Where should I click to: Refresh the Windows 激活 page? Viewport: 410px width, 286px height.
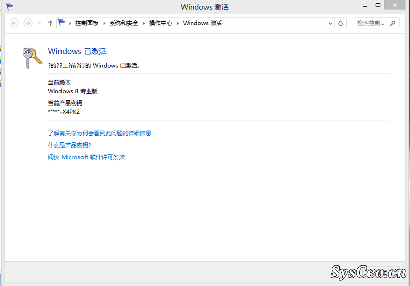(x=341, y=23)
